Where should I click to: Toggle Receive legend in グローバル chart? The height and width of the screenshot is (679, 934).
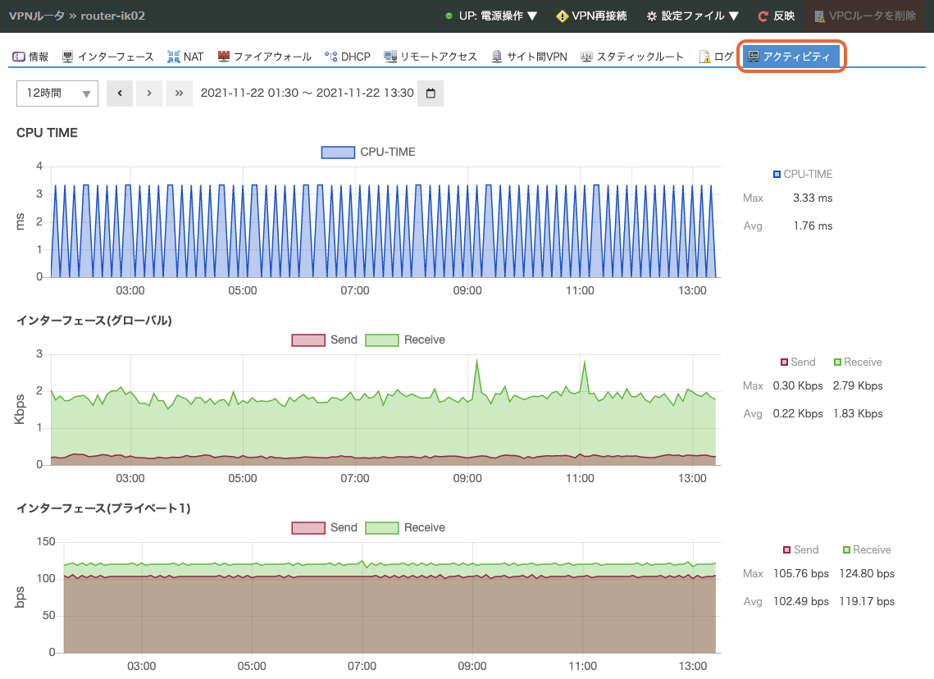[x=405, y=339]
